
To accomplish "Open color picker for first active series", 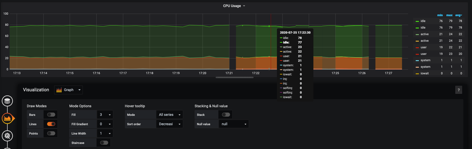I will click(x=417, y=34).
